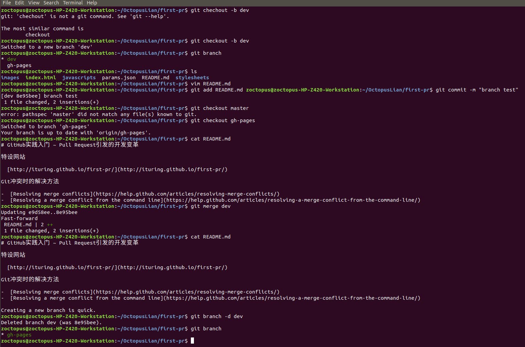The image size is (525, 347).
Task: Open the Help menu
Action: [x=92, y=3]
